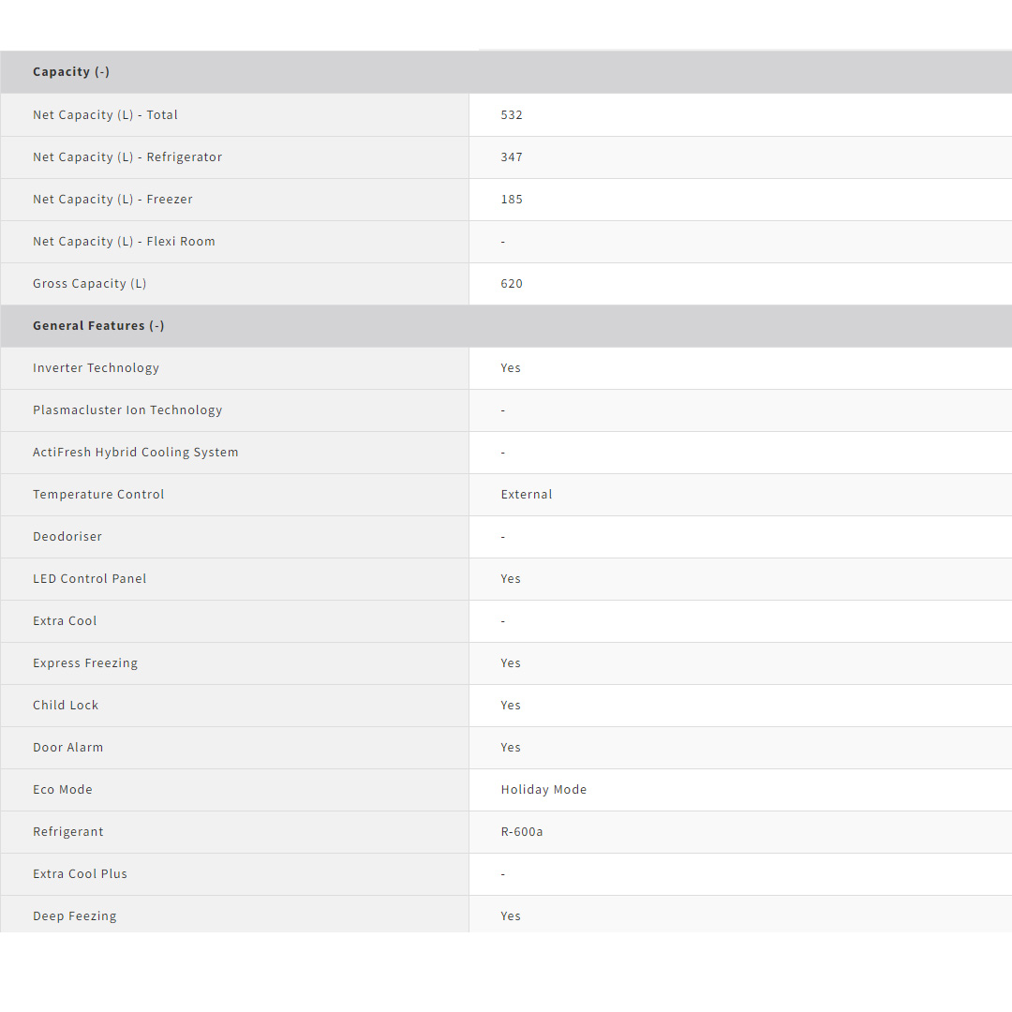This screenshot has width=1012, height=1012.
Task: Click the Net Capacity Refrigerator label
Action: point(127,157)
